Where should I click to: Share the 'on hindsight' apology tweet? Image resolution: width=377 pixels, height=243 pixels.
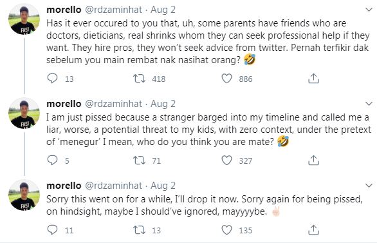313,229
